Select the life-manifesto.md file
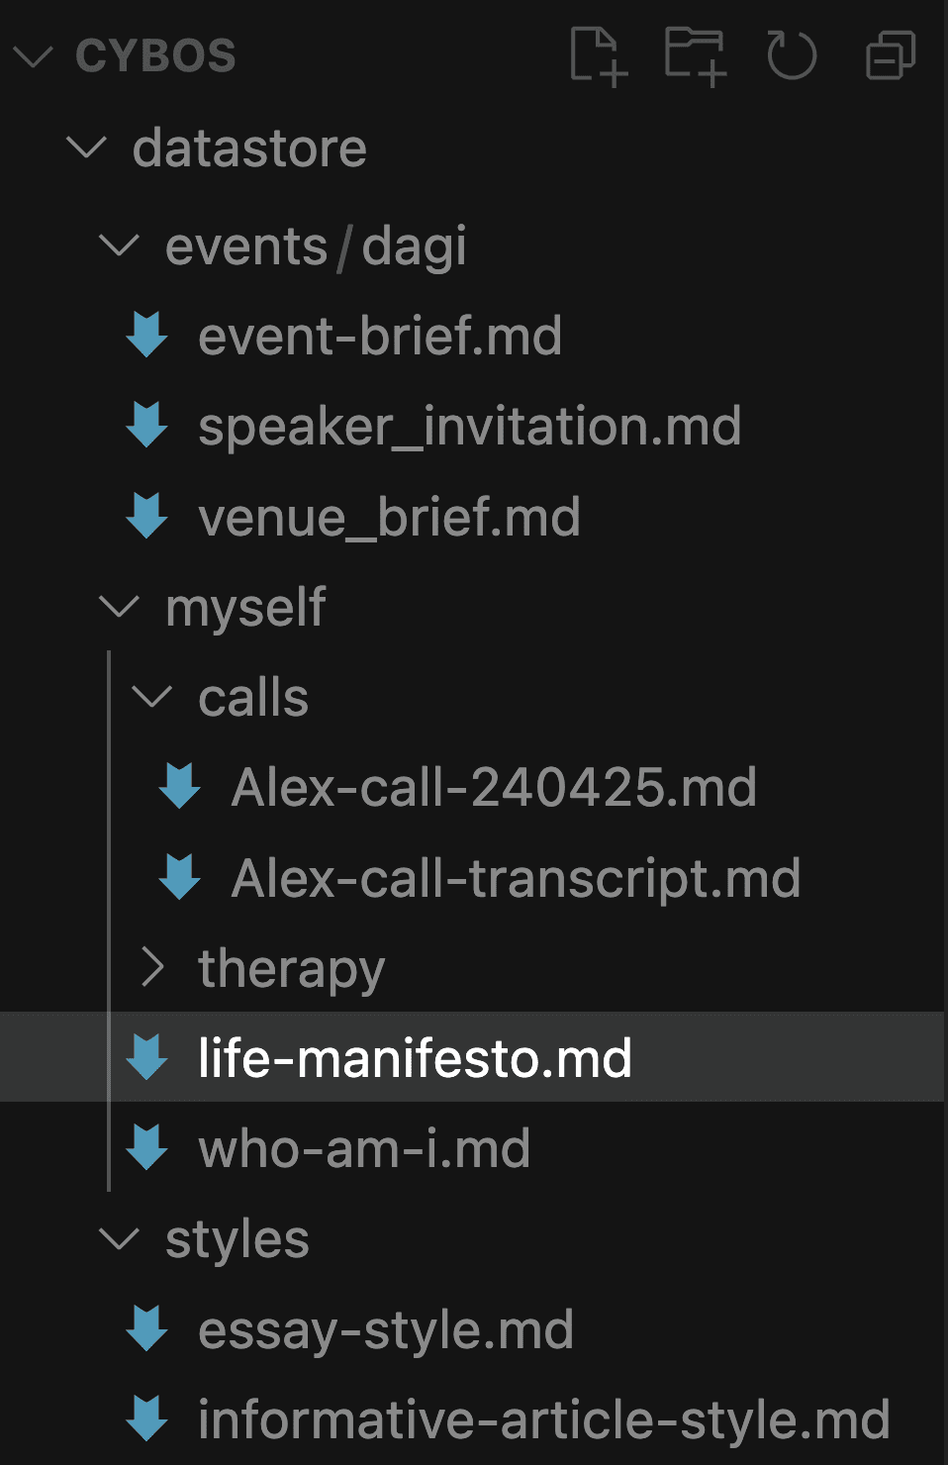The height and width of the screenshot is (1465, 948). (415, 1058)
